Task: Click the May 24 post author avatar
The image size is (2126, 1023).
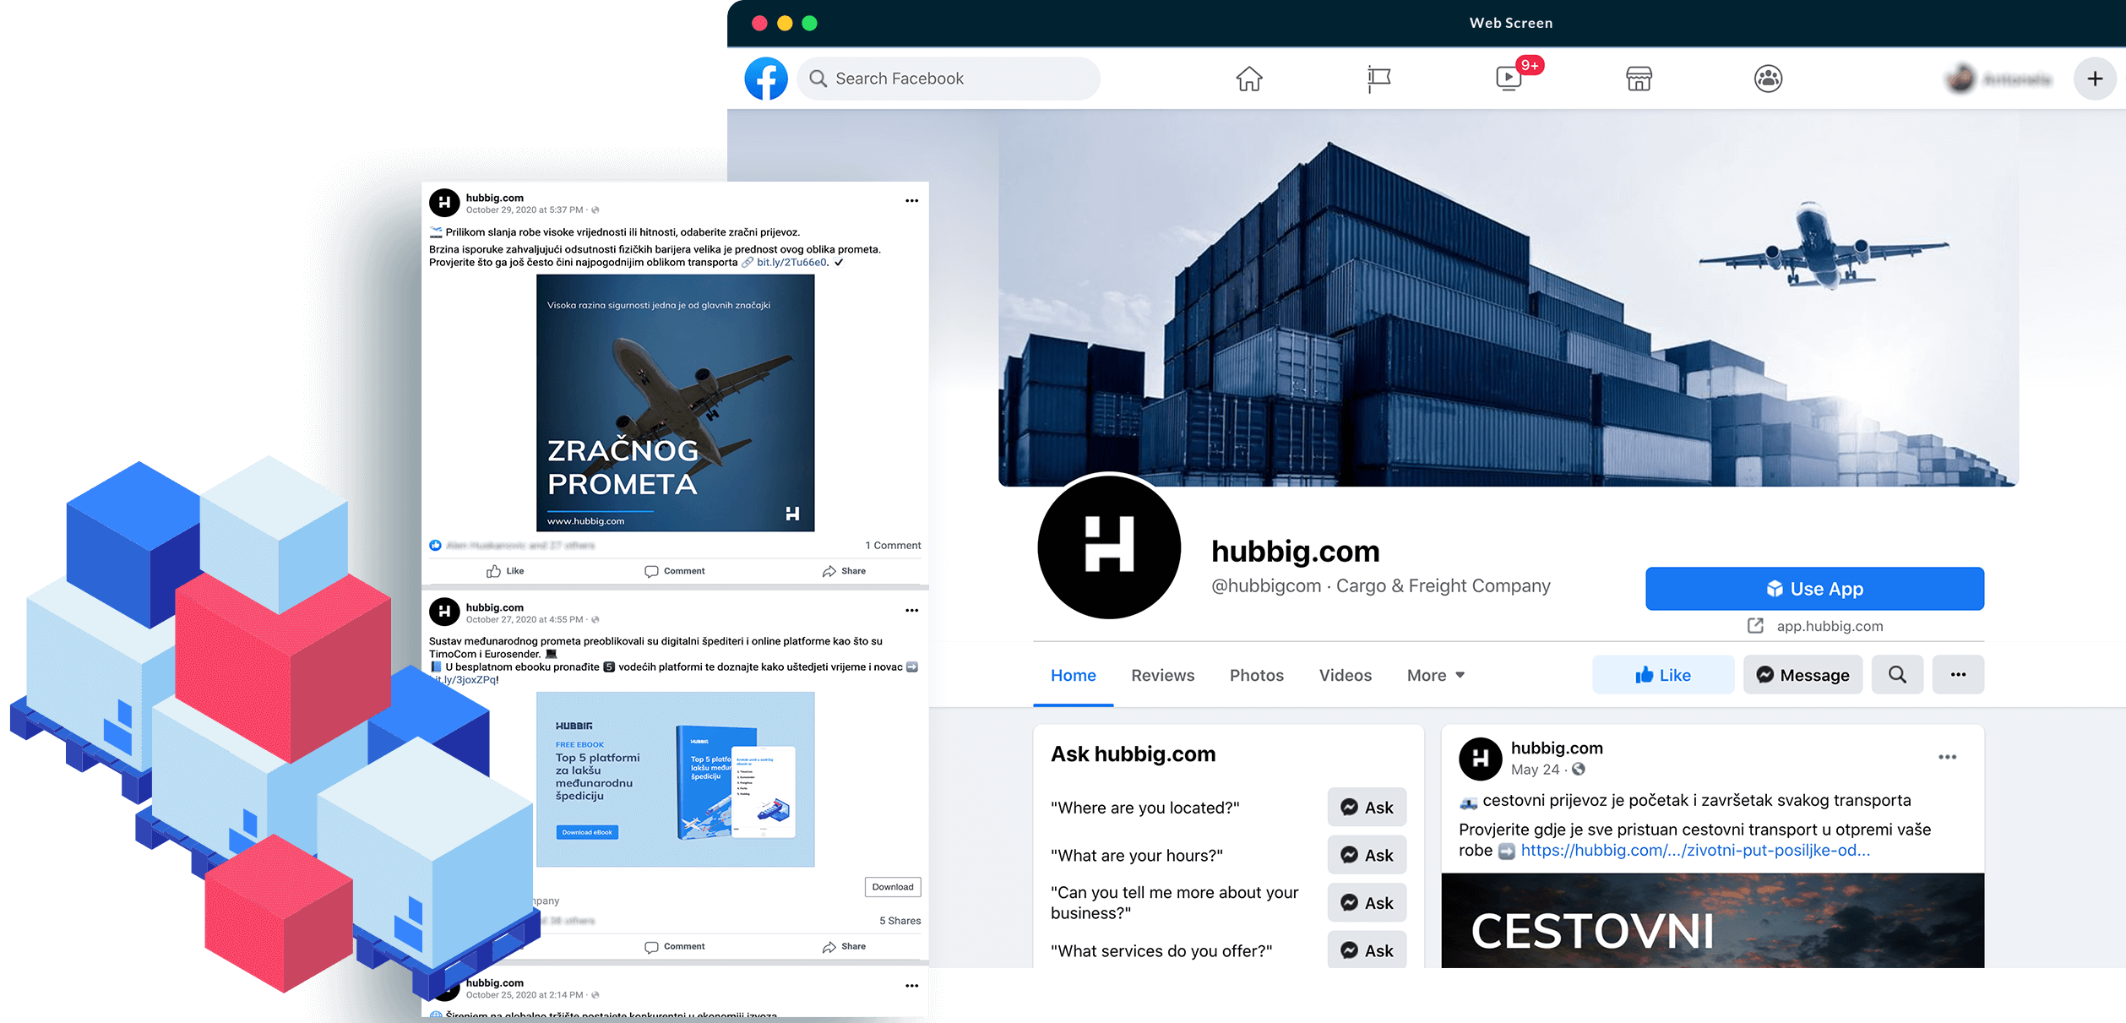Action: click(1480, 759)
